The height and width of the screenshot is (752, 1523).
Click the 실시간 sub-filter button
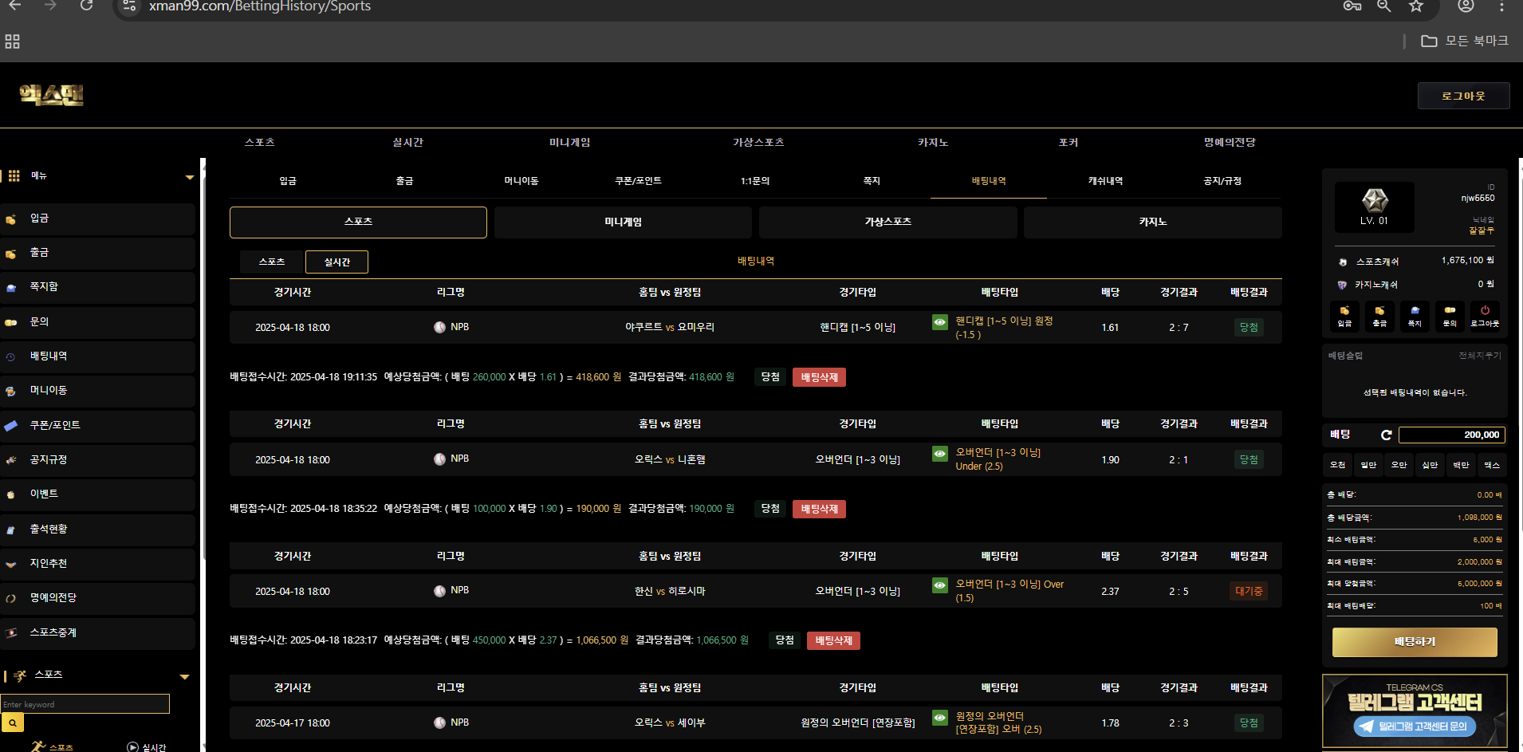[336, 262]
